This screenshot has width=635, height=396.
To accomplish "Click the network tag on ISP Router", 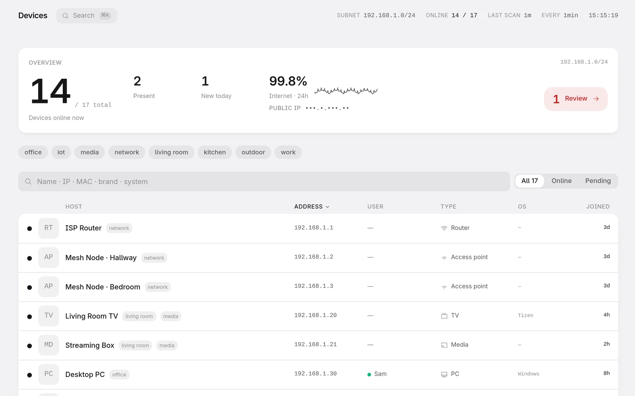I will coord(119,228).
